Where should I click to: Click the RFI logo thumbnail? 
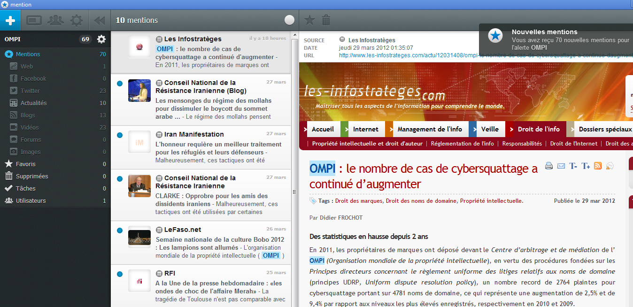coord(139,281)
